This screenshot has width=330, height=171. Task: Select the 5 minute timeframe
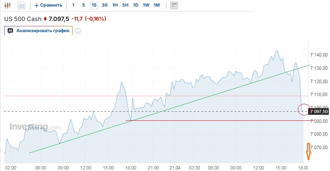tap(83, 5)
